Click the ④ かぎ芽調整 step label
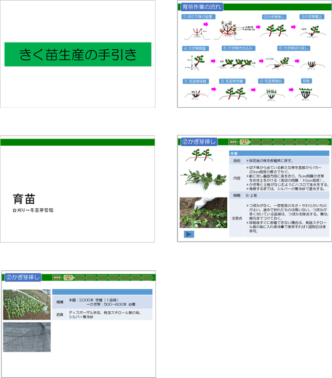 pos(196,48)
